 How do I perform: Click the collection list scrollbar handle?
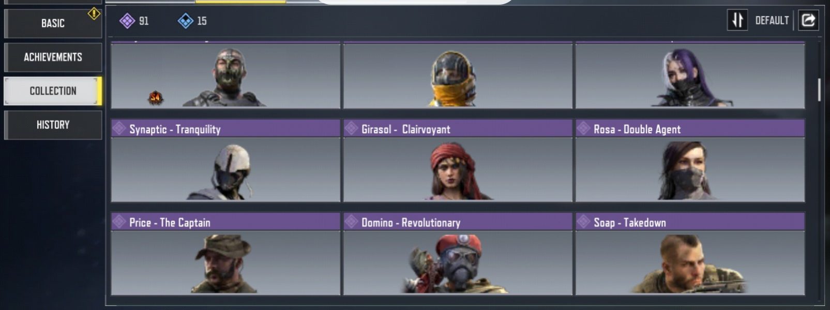(819, 90)
